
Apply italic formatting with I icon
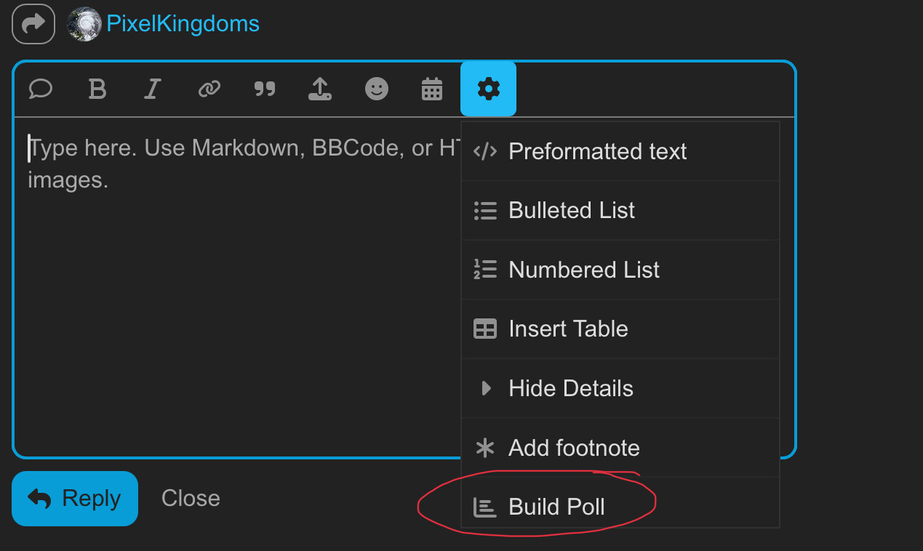152,89
